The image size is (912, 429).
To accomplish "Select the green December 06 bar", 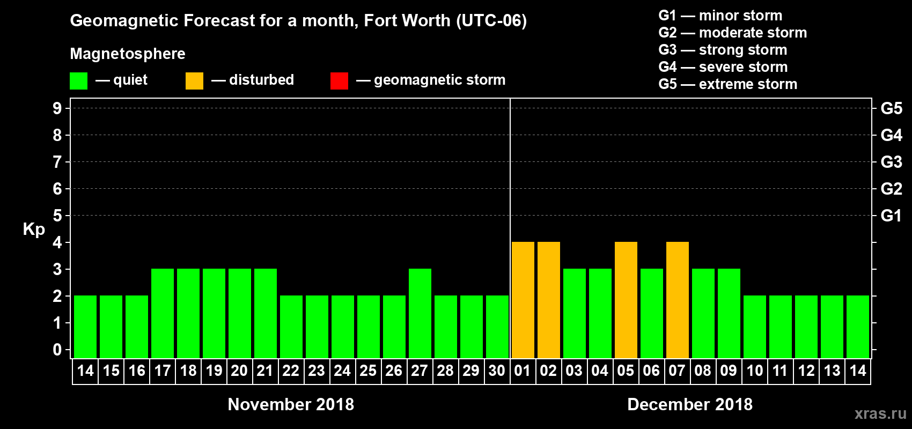I will click(x=652, y=313).
